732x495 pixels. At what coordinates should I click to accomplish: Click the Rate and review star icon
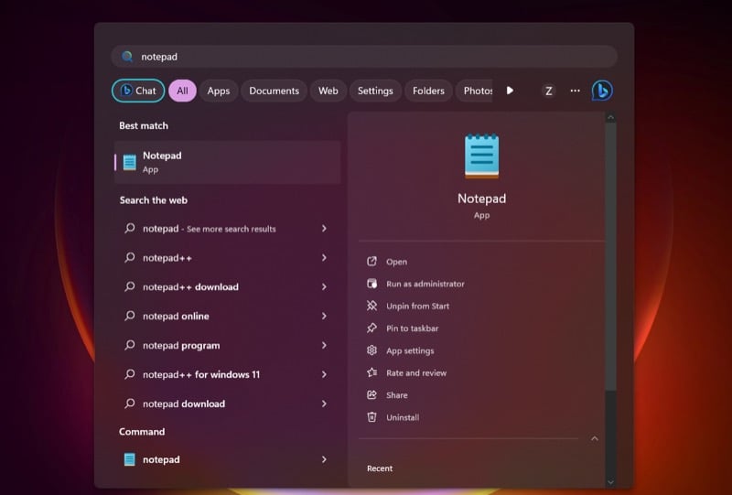point(371,372)
